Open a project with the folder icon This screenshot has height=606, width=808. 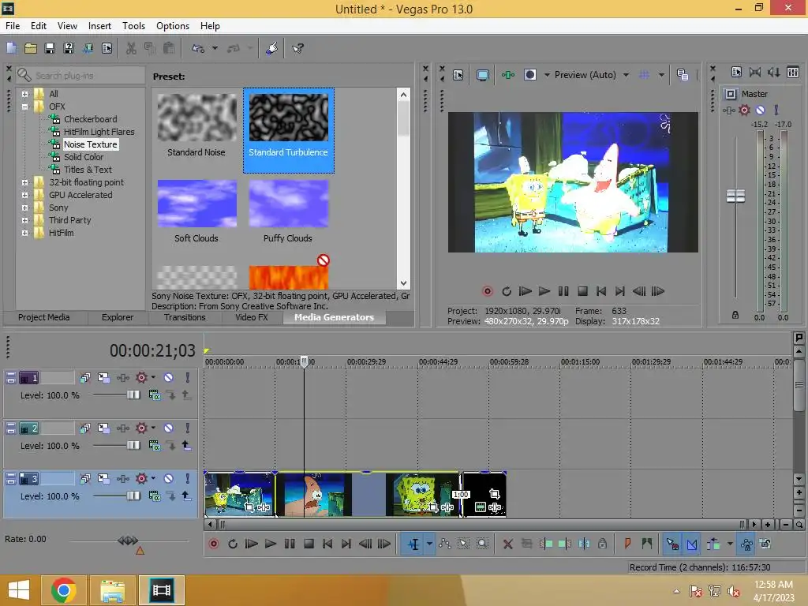(31, 48)
